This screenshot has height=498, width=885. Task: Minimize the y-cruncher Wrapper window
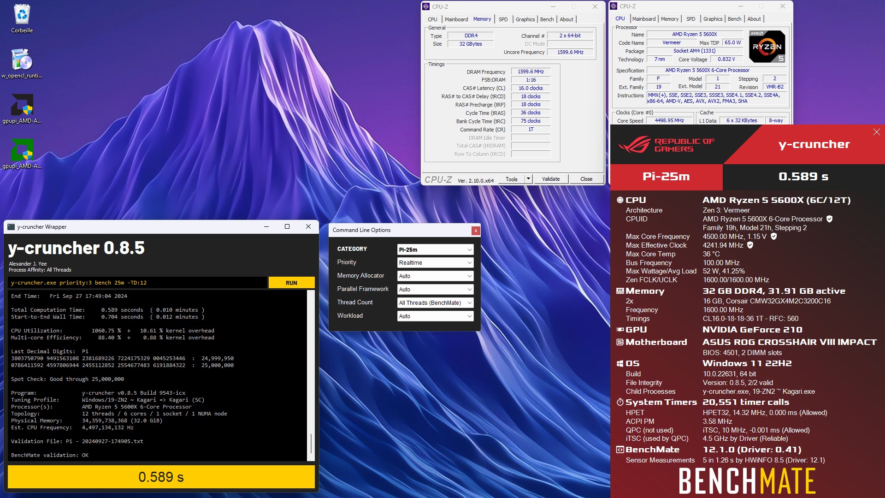[x=266, y=226]
